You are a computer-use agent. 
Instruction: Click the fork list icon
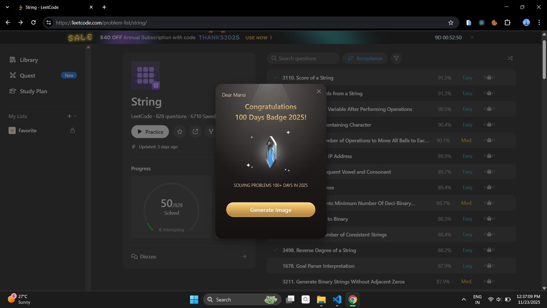pos(211,131)
